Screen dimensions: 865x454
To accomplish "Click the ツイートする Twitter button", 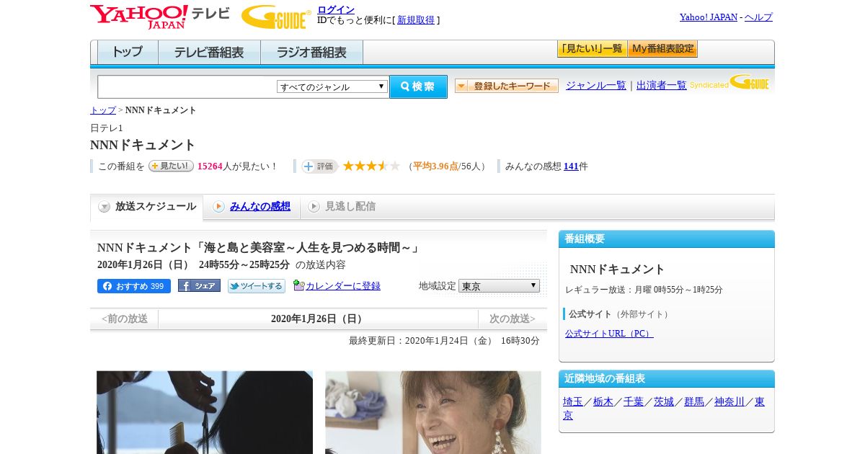I will [257, 286].
